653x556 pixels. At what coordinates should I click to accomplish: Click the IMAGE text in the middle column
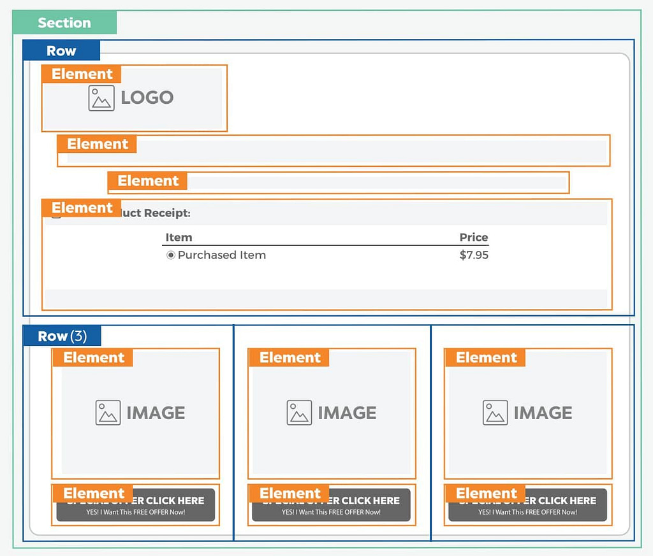[347, 413]
